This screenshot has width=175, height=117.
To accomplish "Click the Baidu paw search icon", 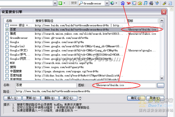I will tap(123, 3).
